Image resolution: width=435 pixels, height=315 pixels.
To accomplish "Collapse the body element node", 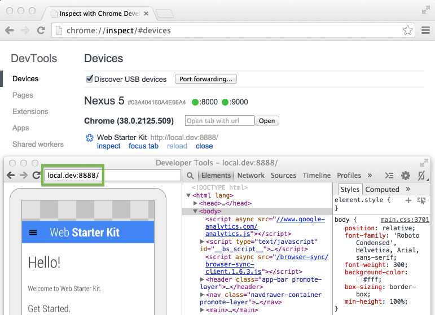I will point(196,211).
